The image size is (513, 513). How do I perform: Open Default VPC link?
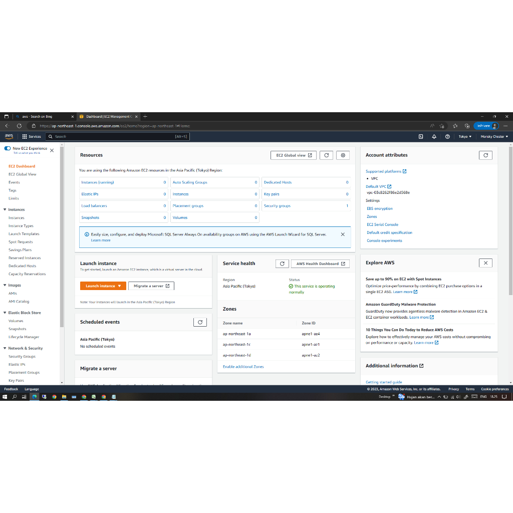378,187
